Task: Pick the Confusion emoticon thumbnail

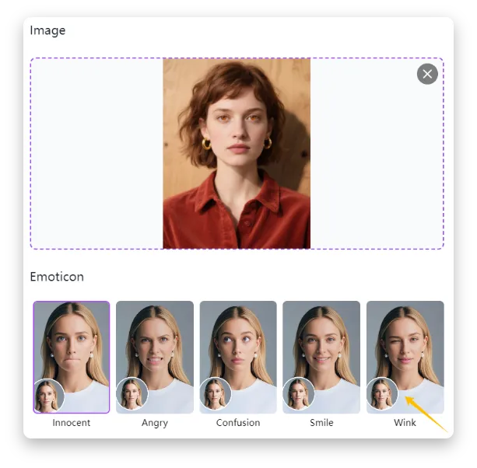Action: pos(238,357)
